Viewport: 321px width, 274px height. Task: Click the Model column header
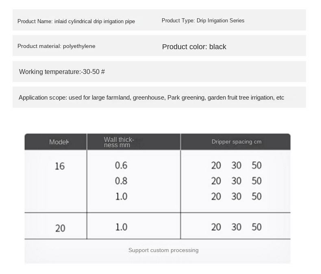click(x=58, y=142)
